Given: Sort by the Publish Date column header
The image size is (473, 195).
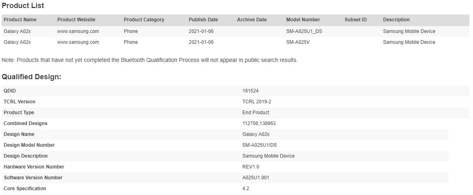Looking at the screenshot, I should pos(203,20).
